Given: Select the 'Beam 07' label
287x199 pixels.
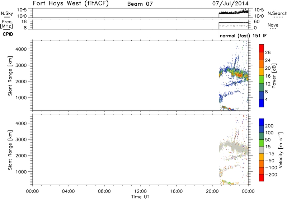Looking at the screenshot, I should pyautogui.click(x=140, y=4).
